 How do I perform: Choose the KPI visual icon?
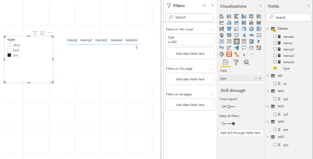229,41
